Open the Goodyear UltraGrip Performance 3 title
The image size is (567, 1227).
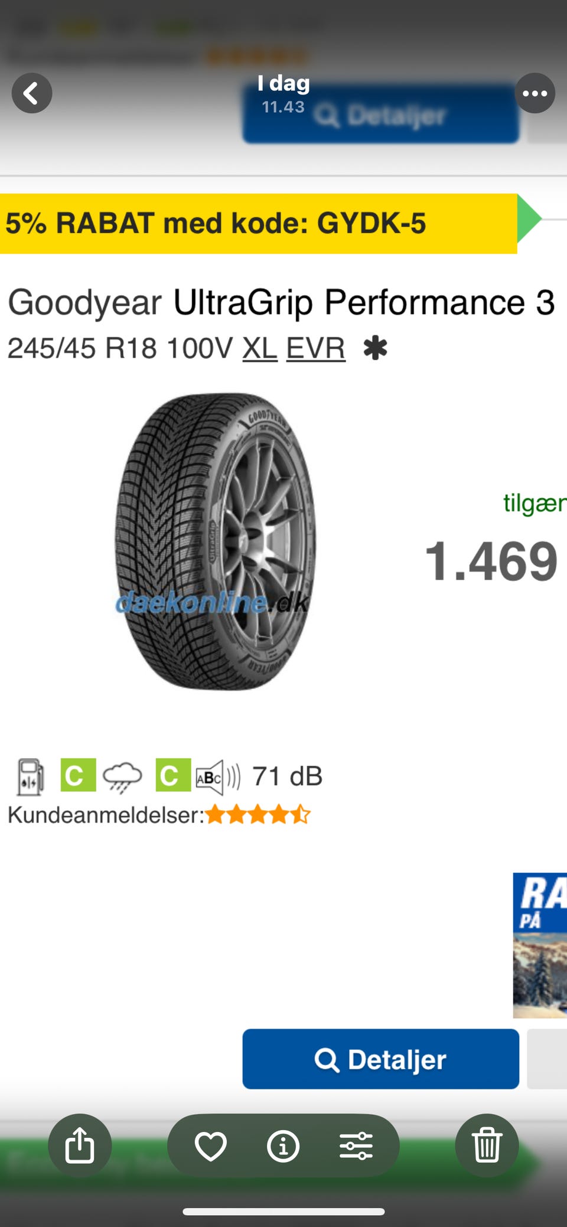pyautogui.click(x=281, y=302)
